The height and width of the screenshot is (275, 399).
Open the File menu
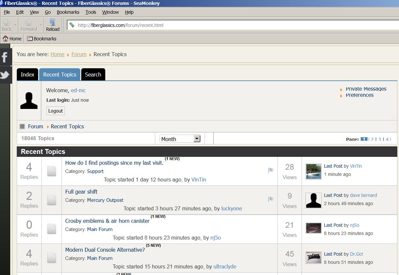[x=7, y=12]
